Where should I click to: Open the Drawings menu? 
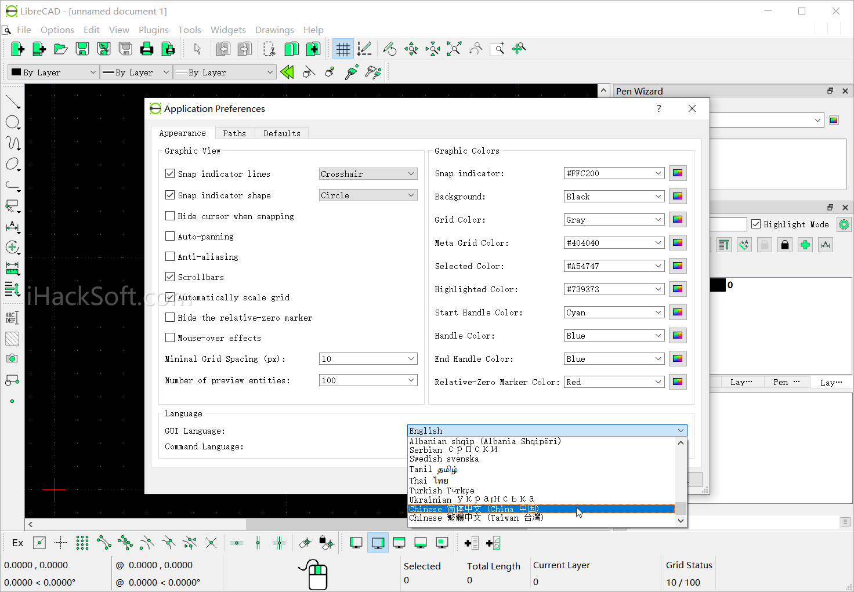[274, 30]
